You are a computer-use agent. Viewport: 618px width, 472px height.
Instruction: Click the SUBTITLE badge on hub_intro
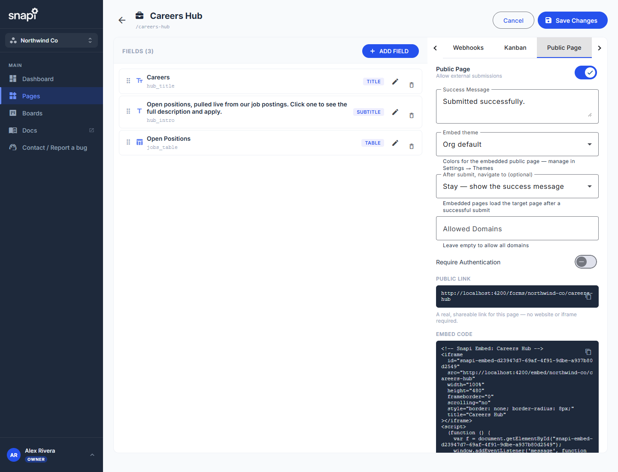(x=369, y=112)
